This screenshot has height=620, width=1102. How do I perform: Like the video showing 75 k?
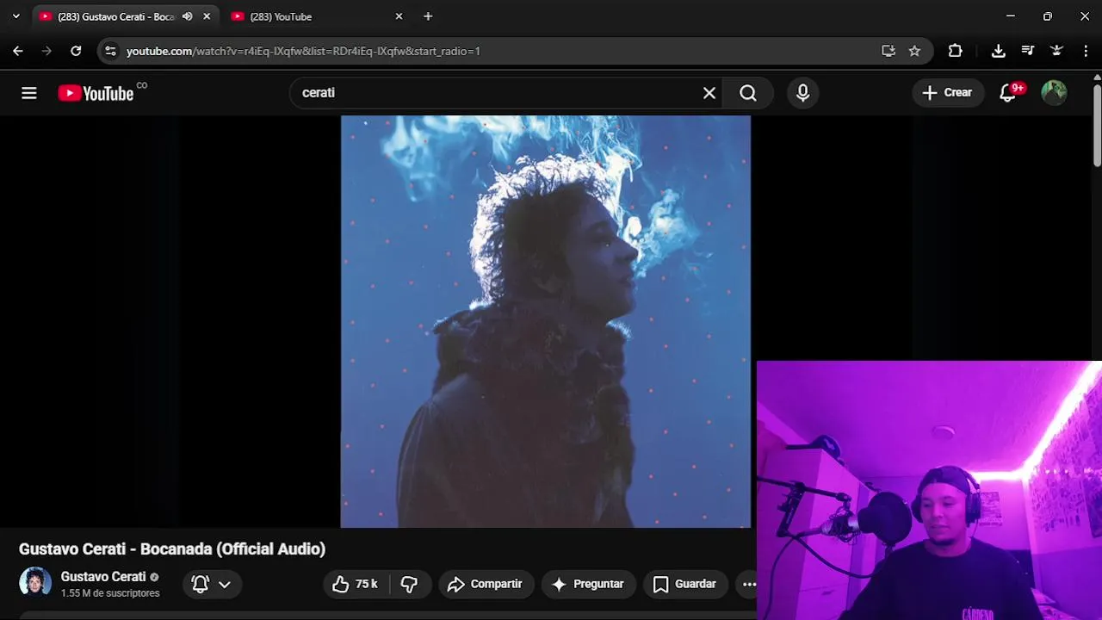click(356, 584)
